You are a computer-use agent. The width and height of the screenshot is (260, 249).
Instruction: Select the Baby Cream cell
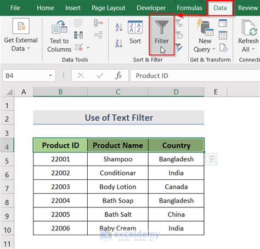click(x=118, y=228)
